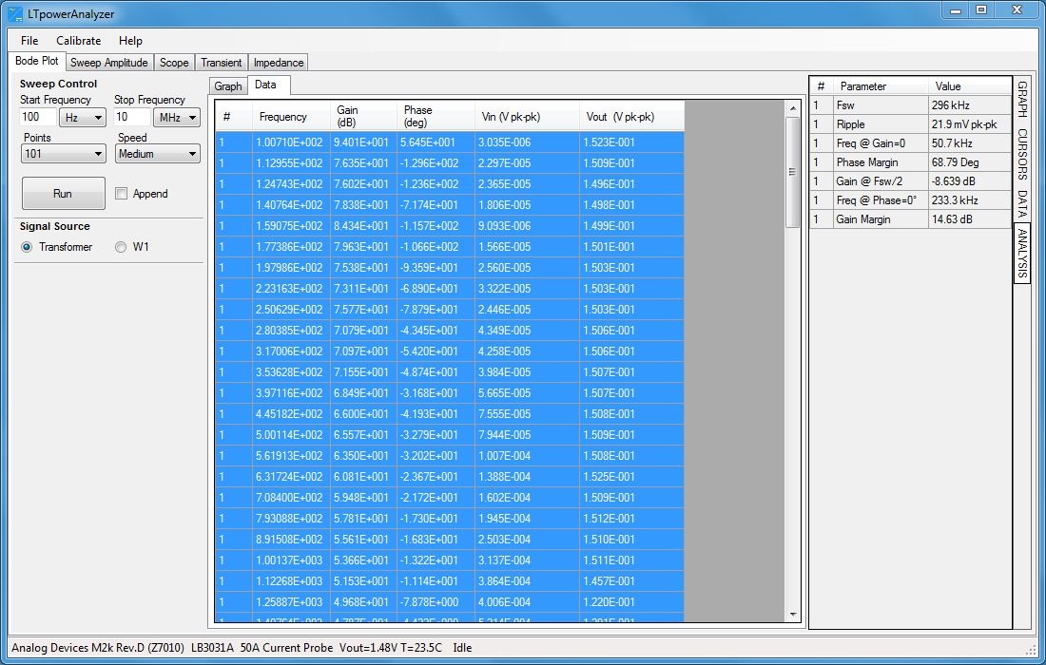
Task: Click the scrollbar down arrow in data table
Action: coord(792,615)
